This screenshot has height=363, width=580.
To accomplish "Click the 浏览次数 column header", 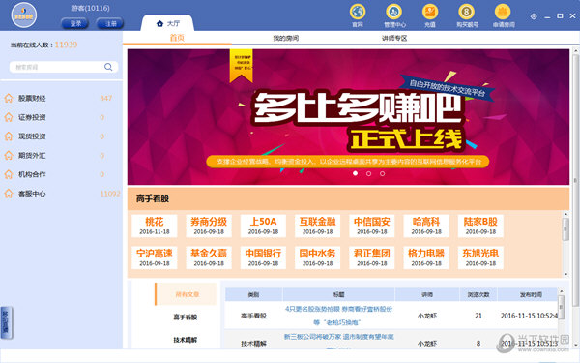I will click(478, 295).
